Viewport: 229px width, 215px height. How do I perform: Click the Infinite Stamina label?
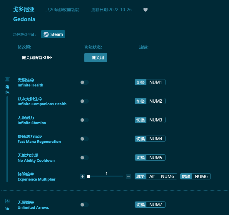pos(32,123)
